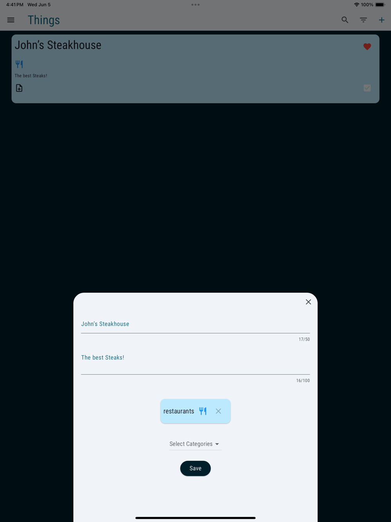The height and width of the screenshot is (522, 391).
Task: Click the restaurants chip utensils icon
Action: (x=203, y=411)
